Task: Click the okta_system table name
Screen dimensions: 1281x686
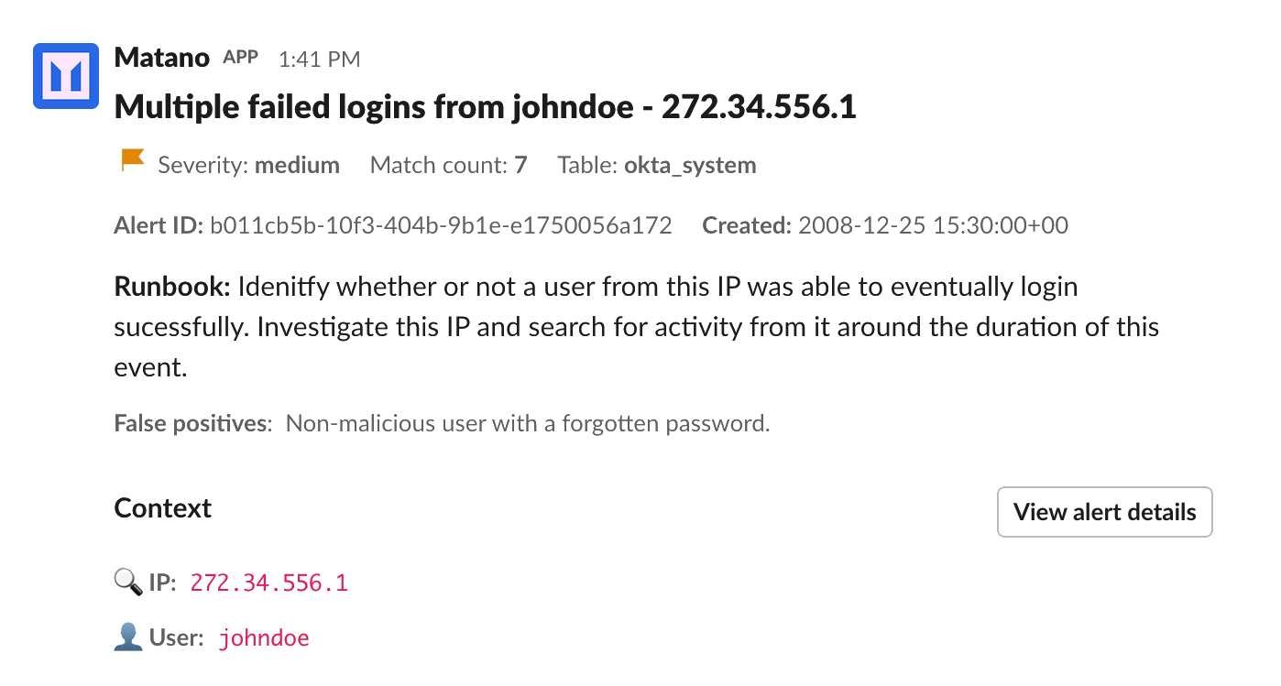Action: [x=690, y=165]
